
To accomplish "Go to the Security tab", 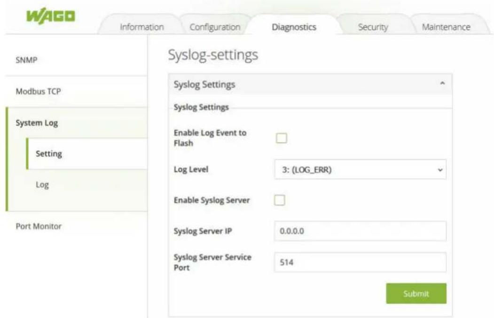I will (373, 27).
